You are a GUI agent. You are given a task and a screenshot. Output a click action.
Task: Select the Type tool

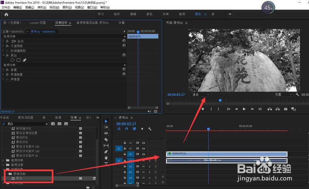tap(106, 164)
